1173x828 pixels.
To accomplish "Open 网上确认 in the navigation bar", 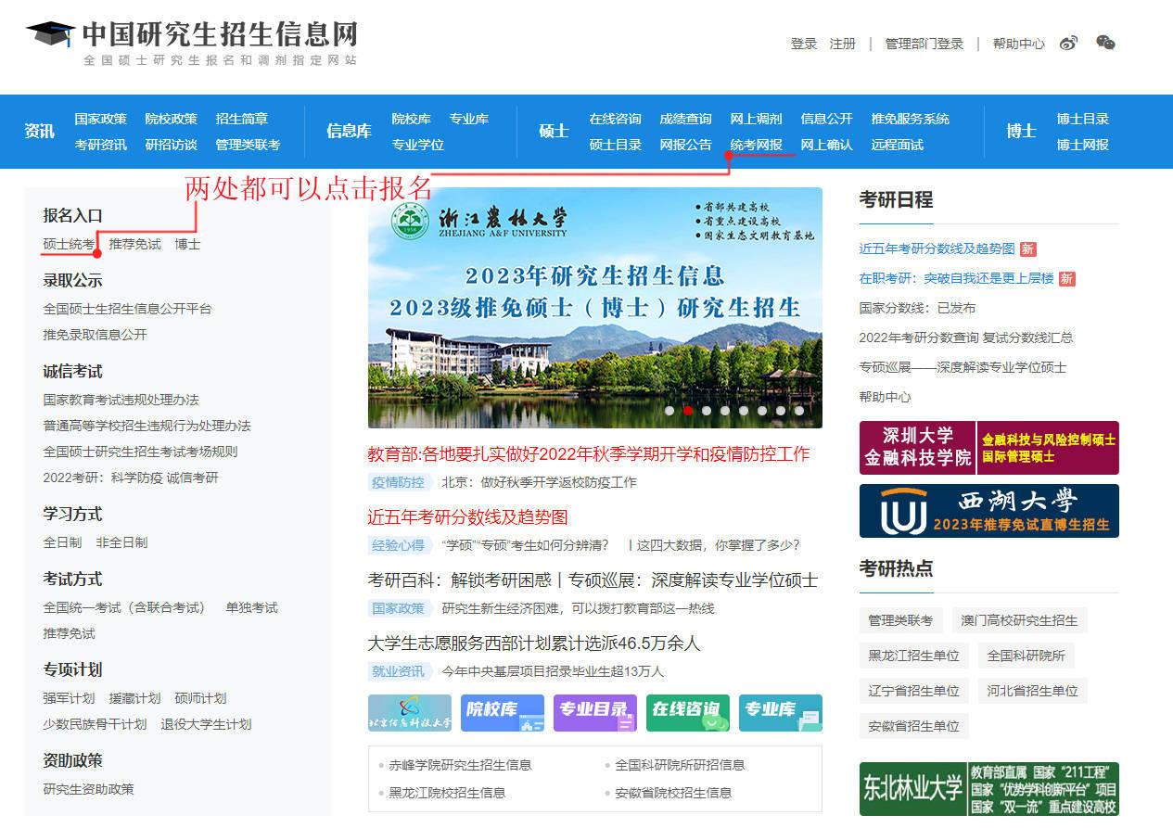I will (x=827, y=145).
